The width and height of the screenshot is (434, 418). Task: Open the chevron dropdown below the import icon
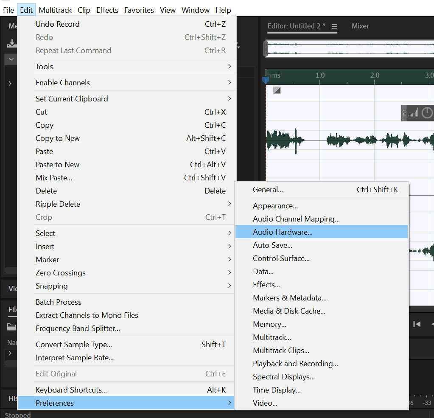tap(11, 59)
